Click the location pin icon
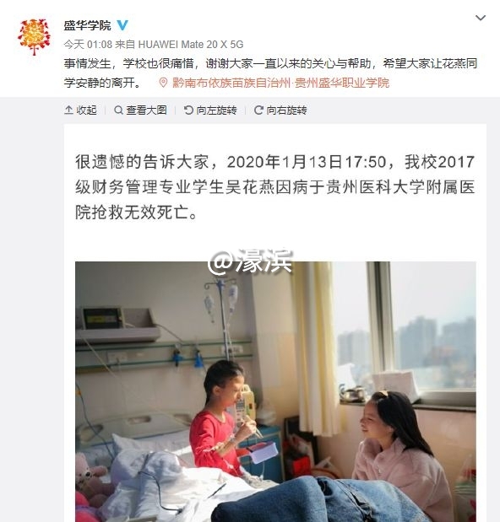The image size is (500, 522). 163,83
